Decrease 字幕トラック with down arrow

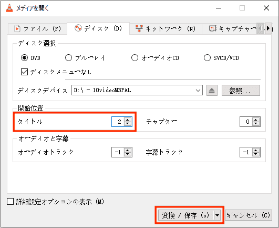pos(256,154)
